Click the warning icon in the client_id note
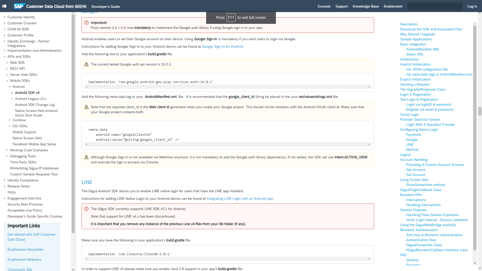Viewport: 482px width, 271px height. 86,107
